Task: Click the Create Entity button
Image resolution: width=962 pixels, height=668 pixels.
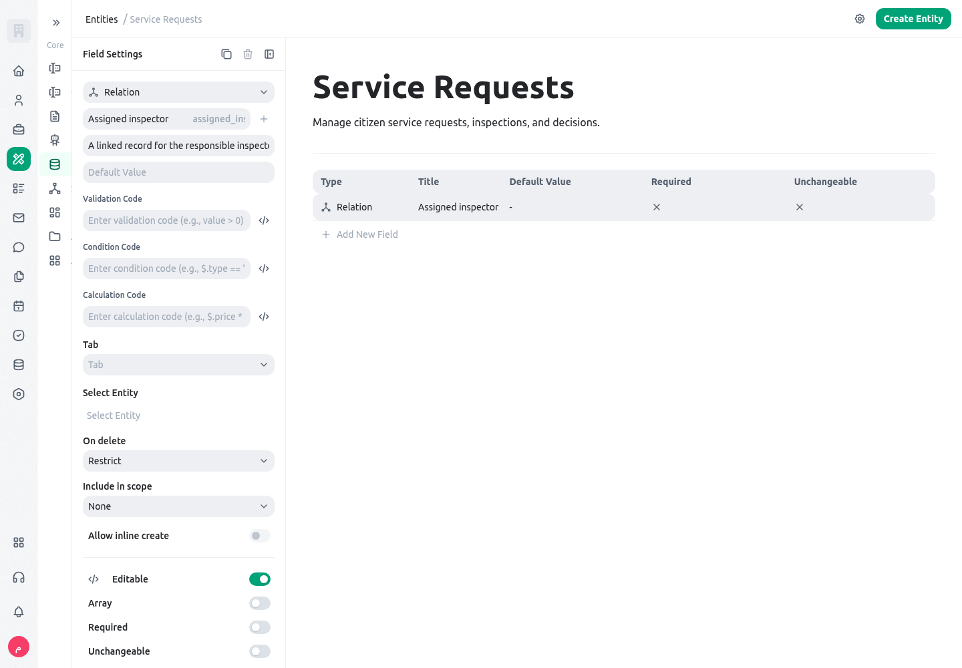Action: click(x=913, y=19)
